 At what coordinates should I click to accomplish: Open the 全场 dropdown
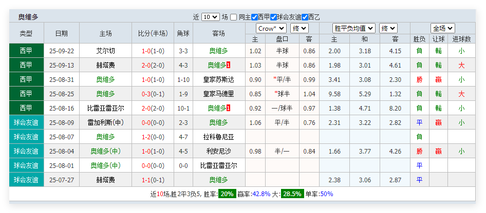tap(443, 28)
